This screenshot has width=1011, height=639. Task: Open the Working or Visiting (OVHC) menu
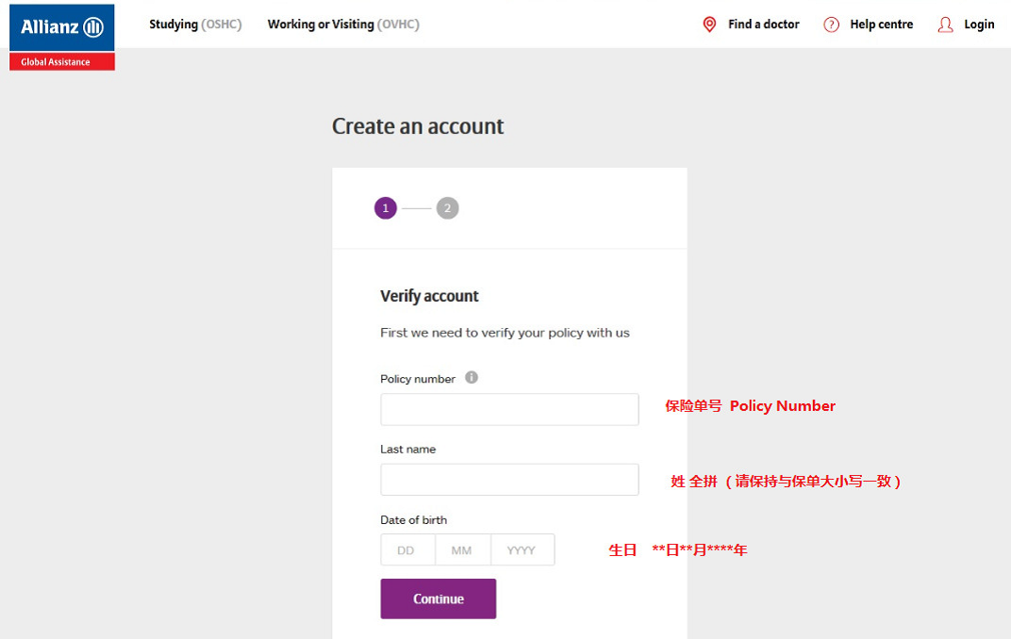[343, 25]
